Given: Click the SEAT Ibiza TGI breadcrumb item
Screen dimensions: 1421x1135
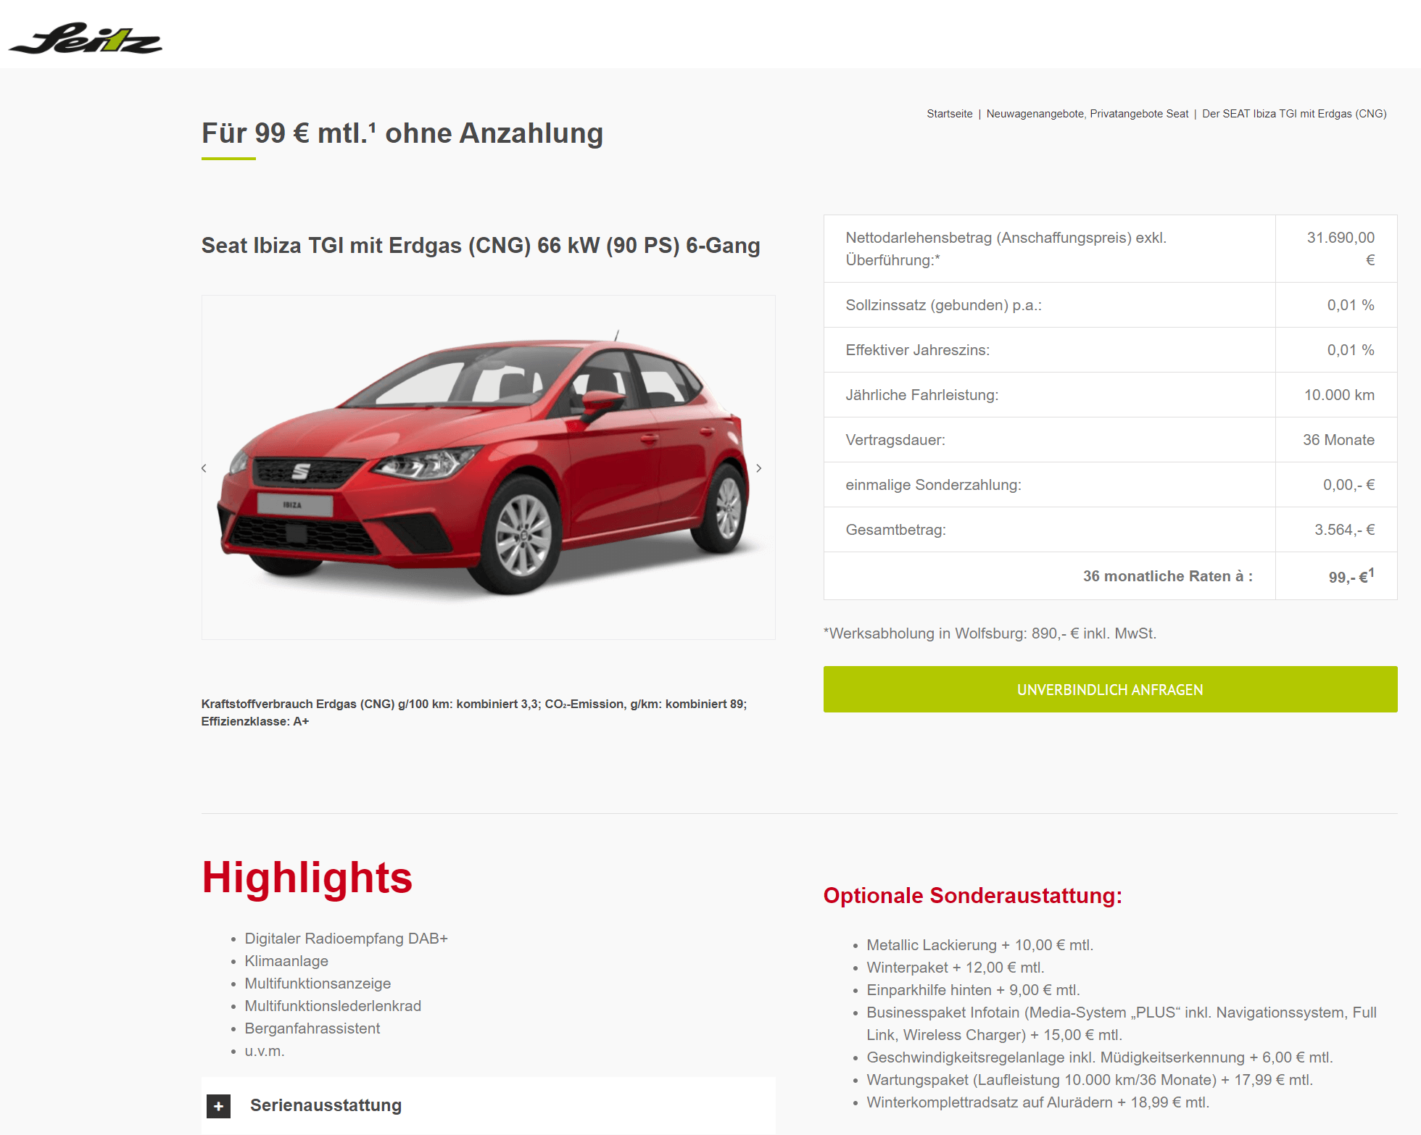Looking at the screenshot, I should pos(1294,114).
